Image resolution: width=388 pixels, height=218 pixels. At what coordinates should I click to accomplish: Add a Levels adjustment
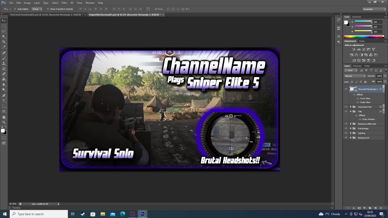[359, 49]
